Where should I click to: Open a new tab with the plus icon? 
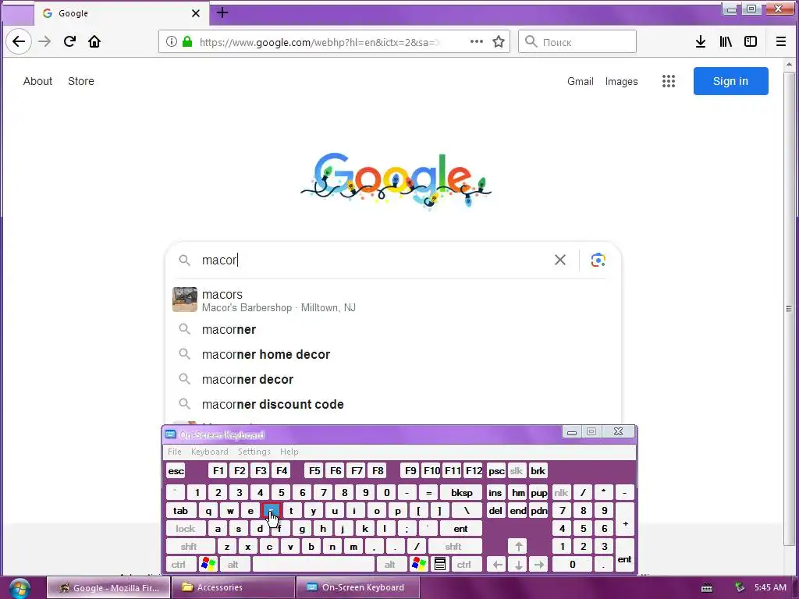[x=222, y=12]
